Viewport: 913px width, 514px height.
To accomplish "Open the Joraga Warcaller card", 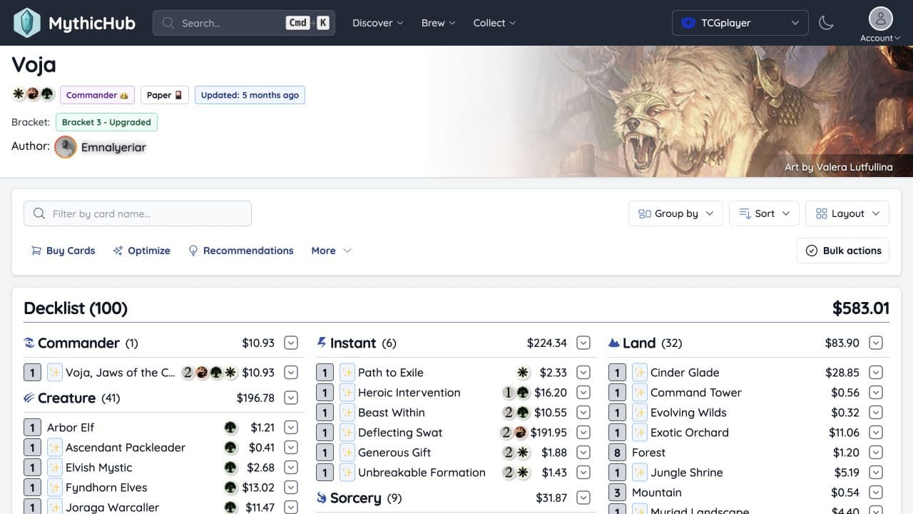I will click(x=113, y=508).
